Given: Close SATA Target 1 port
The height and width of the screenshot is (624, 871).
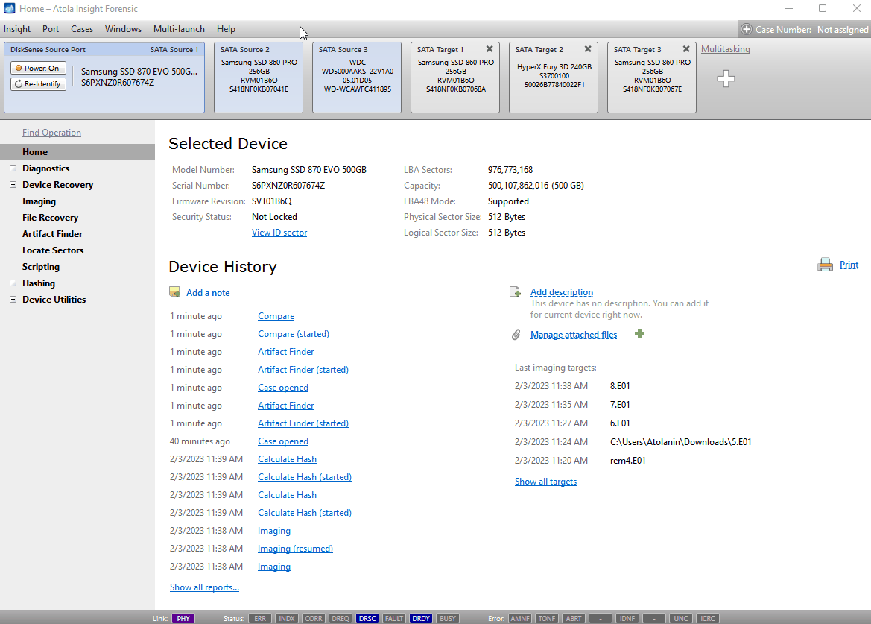Looking at the screenshot, I should [x=490, y=49].
